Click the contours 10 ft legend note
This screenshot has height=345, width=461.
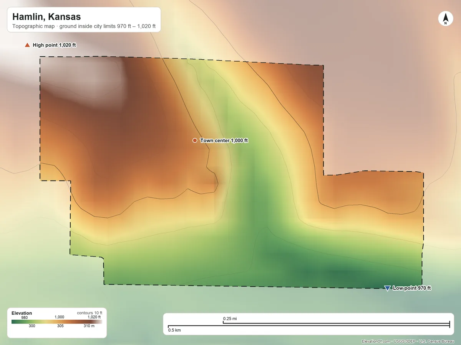click(x=90, y=313)
